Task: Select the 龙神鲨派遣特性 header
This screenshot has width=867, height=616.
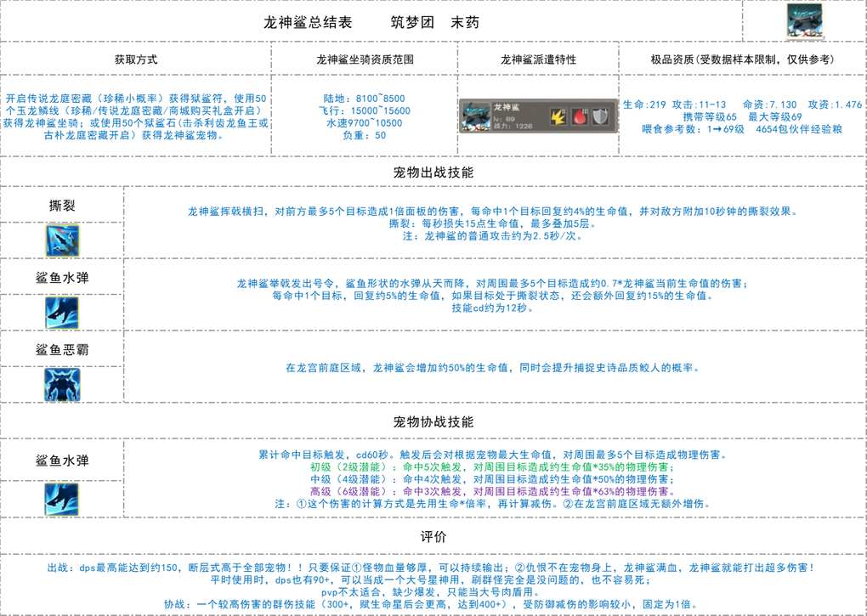Action: click(539, 59)
